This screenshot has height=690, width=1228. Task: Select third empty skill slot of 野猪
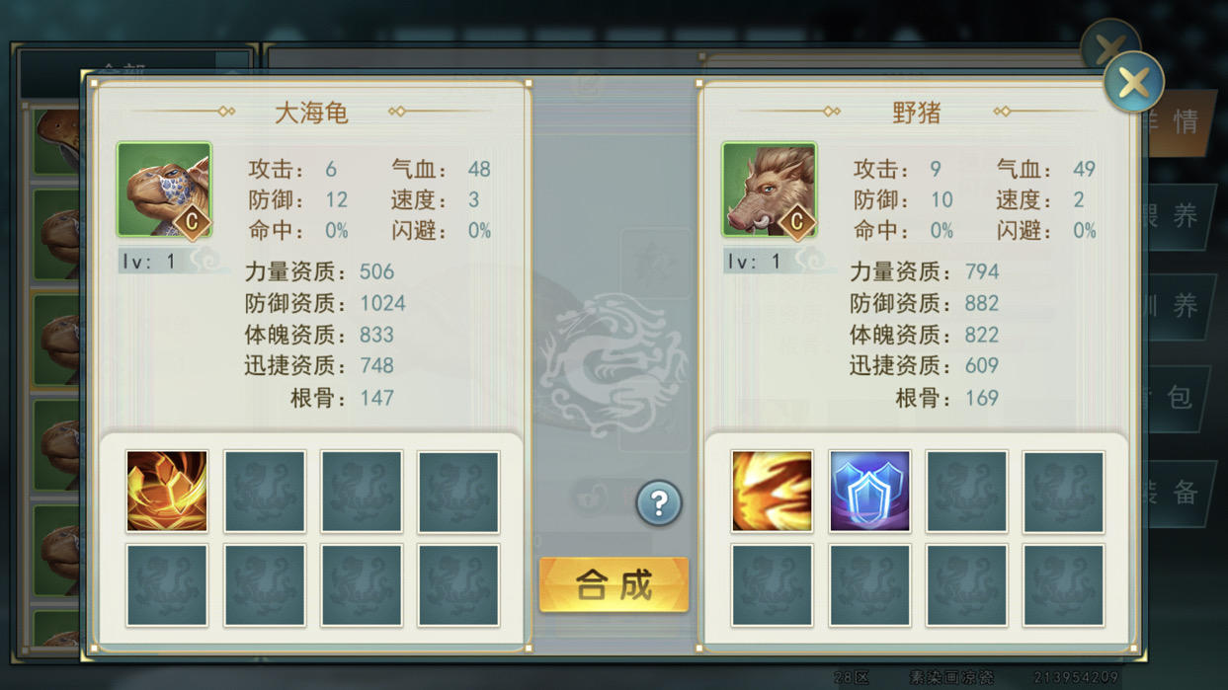click(772, 586)
